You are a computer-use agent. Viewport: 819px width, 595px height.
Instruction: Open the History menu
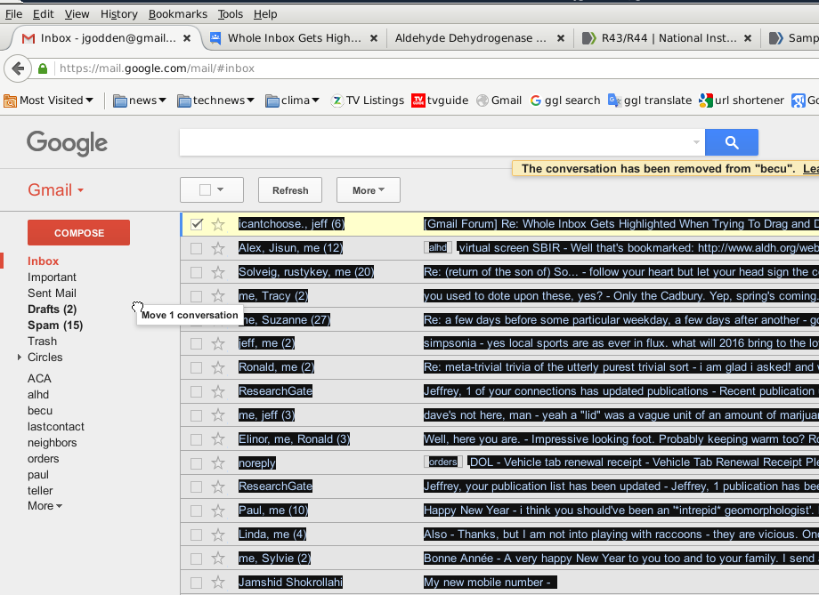[x=119, y=14]
